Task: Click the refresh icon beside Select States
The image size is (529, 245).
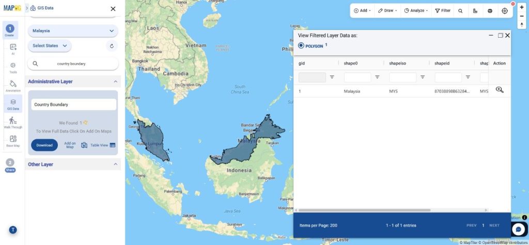Action: (112, 46)
